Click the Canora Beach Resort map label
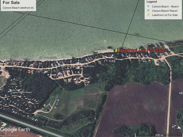 coord(22,92)
